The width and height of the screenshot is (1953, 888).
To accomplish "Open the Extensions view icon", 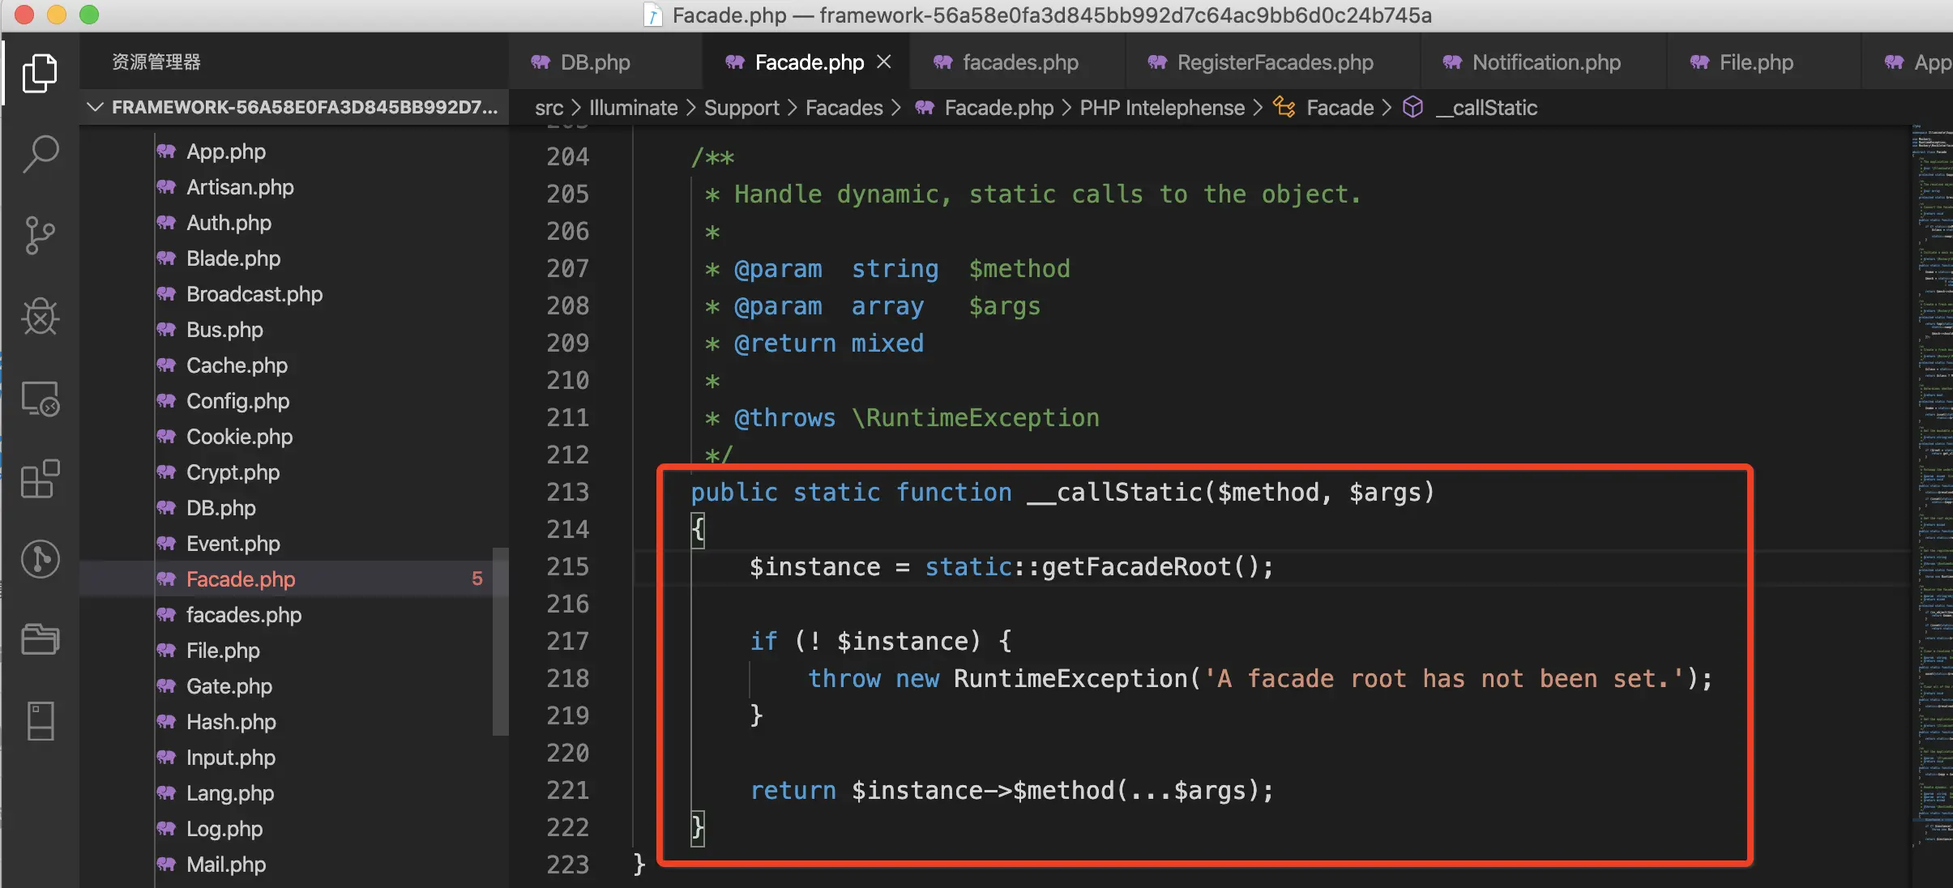I will (40, 479).
